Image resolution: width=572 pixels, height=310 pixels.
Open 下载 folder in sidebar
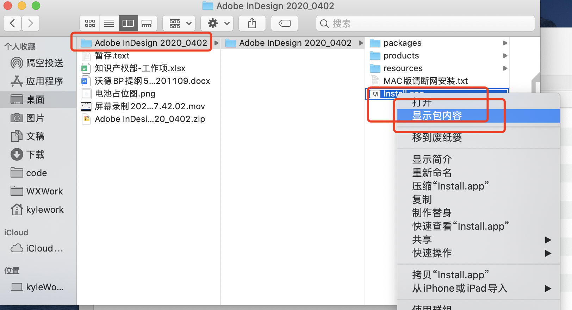tap(38, 155)
